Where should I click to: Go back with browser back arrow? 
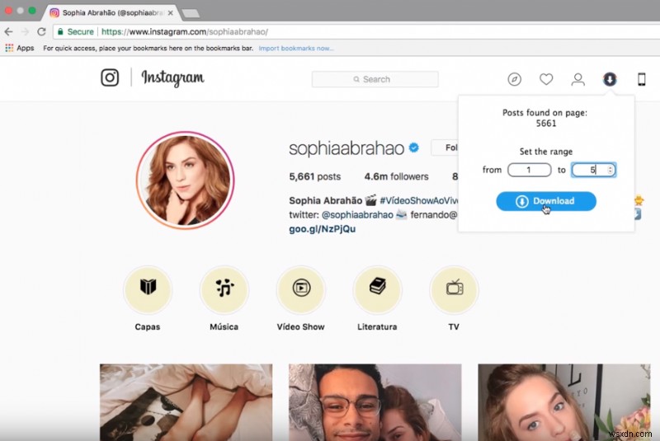coord(8,31)
